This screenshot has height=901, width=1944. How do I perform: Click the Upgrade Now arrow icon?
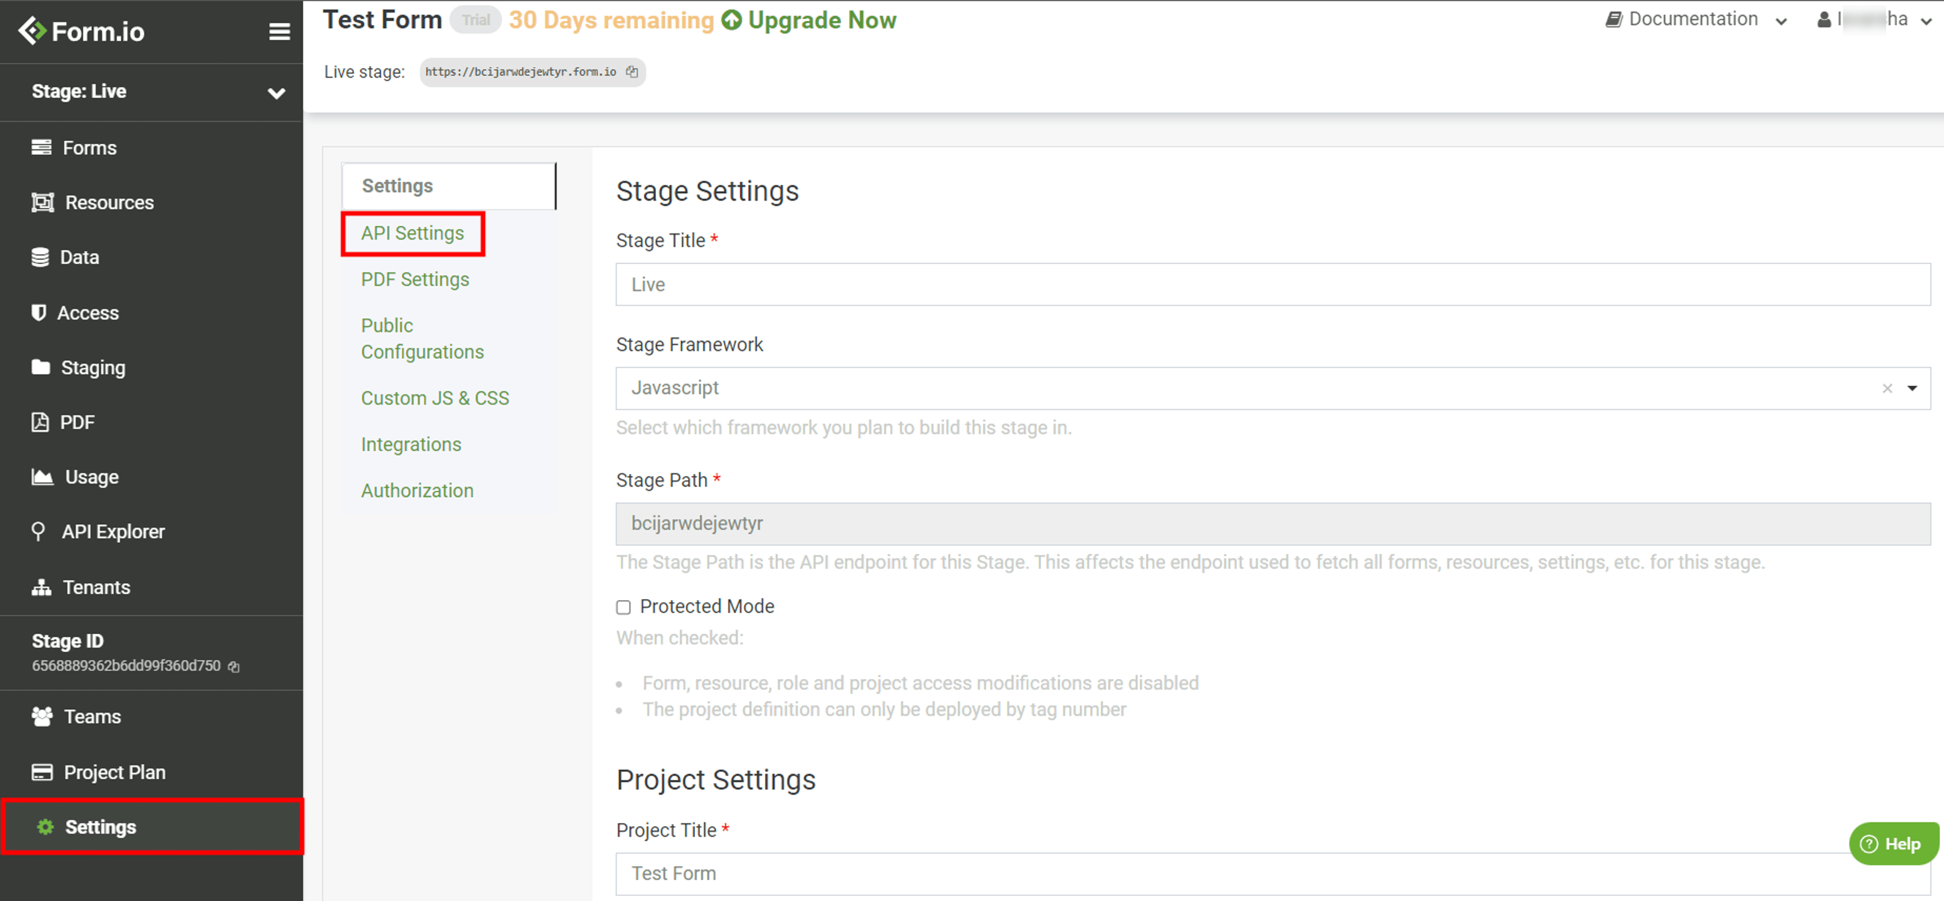tap(731, 20)
